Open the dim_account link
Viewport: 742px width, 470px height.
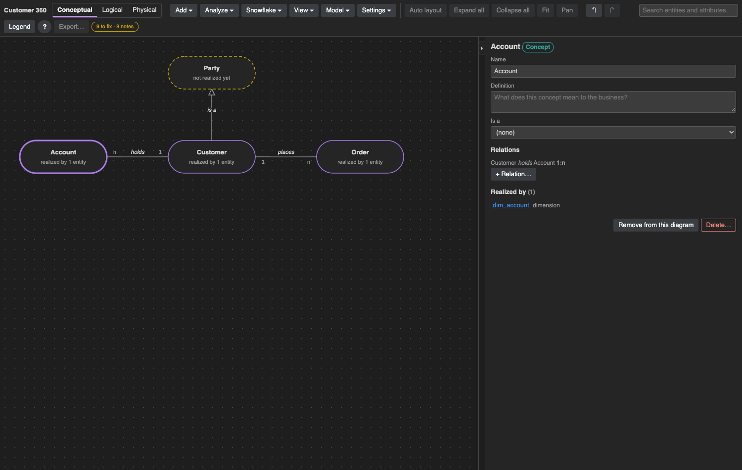pos(510,205)
